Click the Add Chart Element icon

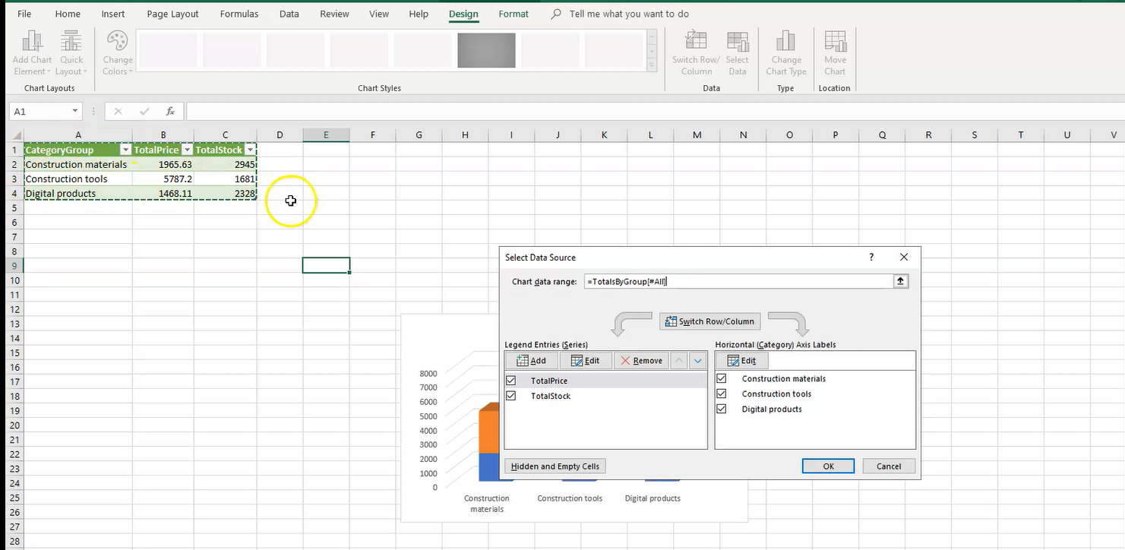click(32, 42)
